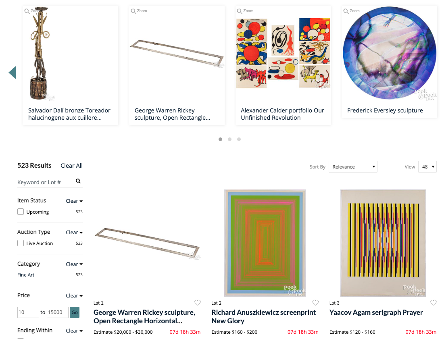Open the View count dropdown showing 48
442x339 pixels.
coord(427,166)
